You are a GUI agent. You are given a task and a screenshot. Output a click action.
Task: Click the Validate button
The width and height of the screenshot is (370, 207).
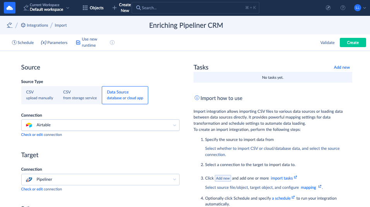327,42
